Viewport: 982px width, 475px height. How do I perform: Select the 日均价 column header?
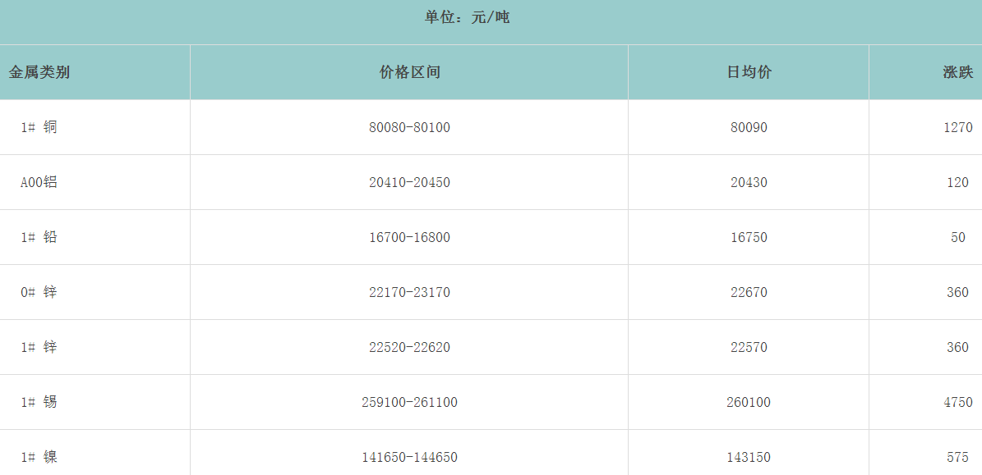point(749,72)
